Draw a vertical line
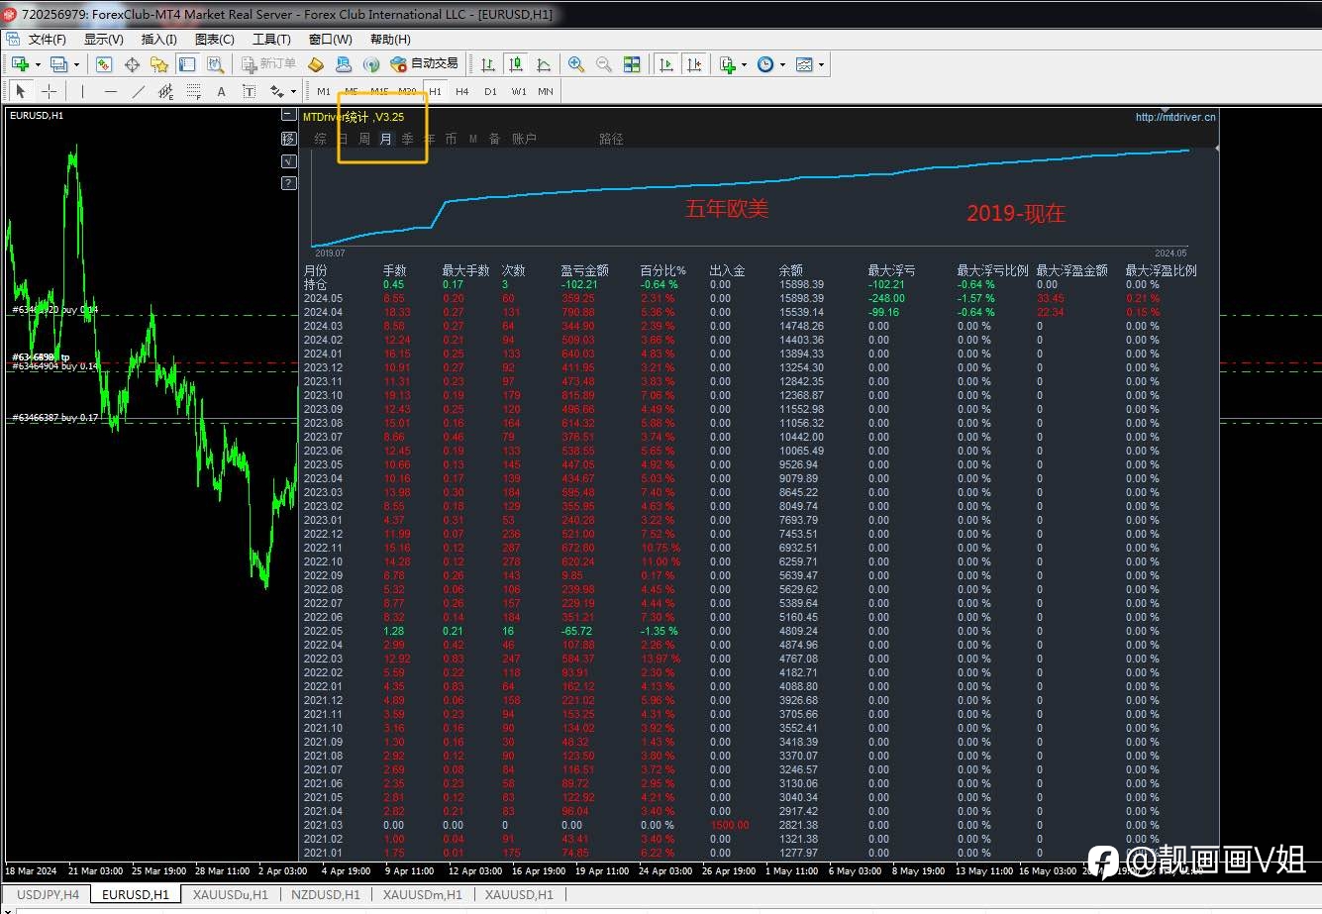The image size is (1322, 914). coord(82,91)
